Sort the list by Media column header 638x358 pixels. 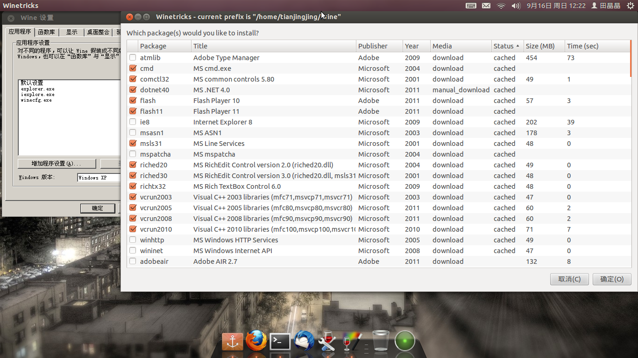461,46
